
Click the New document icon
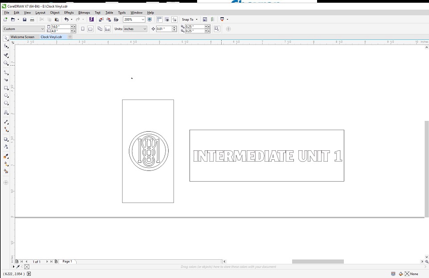(5, 20)
